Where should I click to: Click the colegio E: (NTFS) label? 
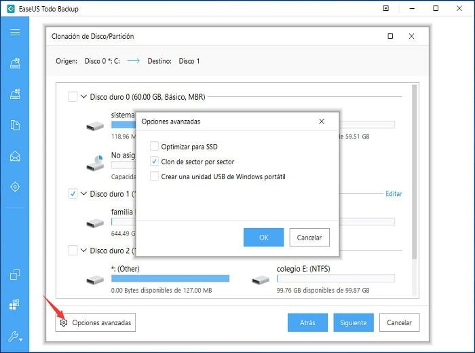303,269
